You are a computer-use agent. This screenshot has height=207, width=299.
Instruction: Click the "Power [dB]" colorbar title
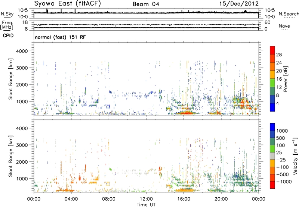click(x=285, y=79)
